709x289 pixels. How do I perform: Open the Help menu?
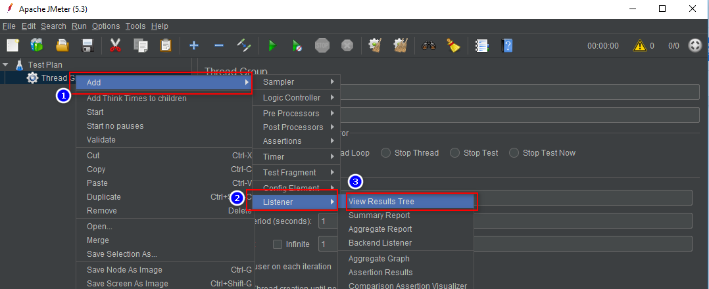[160, 26]
